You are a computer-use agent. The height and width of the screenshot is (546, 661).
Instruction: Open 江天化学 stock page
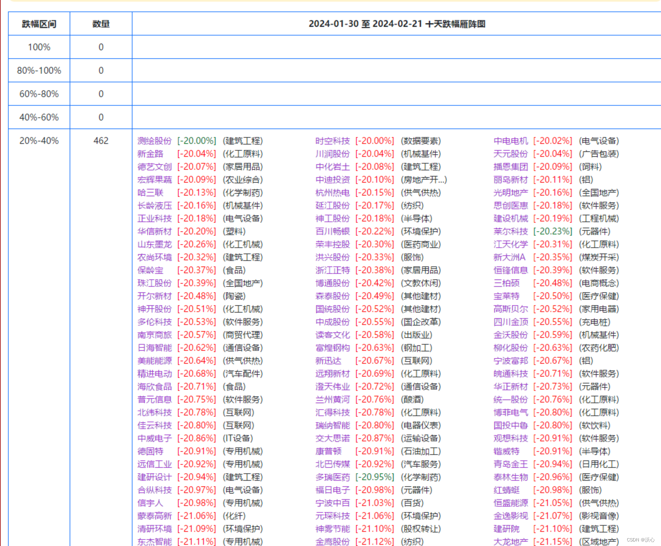click(x=511, y=244)
